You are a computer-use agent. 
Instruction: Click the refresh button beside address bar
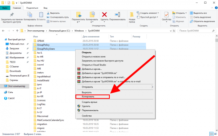click(174, 31)
